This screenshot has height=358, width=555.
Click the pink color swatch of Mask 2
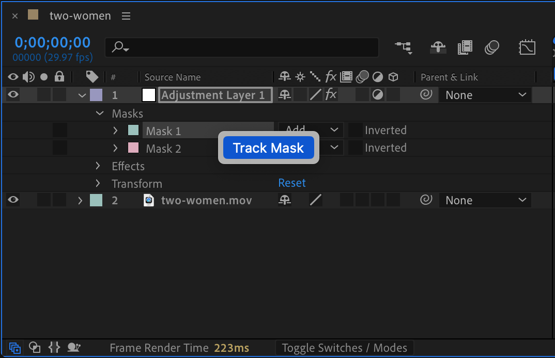click(x=133, y=148)
